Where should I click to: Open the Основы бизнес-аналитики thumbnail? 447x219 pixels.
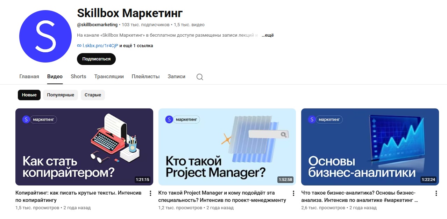[x=370, y=147]
